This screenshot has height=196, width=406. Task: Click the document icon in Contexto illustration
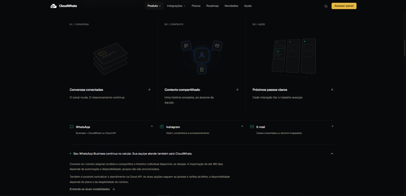[x=202, y=69]
